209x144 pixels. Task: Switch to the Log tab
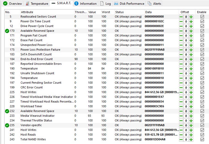[106, 4]
